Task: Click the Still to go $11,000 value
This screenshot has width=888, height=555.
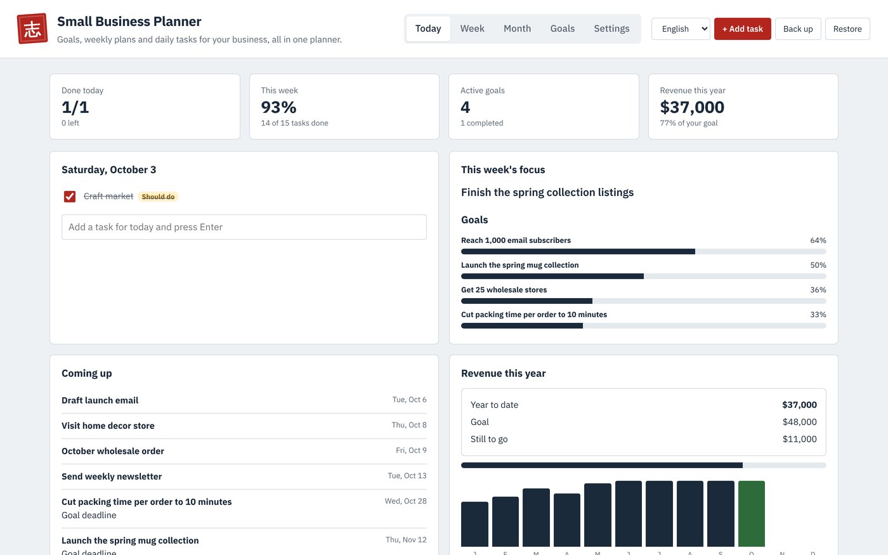Action: click(x=800, y=439)
